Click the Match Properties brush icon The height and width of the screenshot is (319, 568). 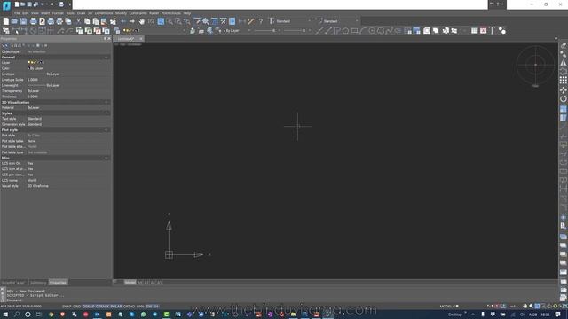point(113,21)
